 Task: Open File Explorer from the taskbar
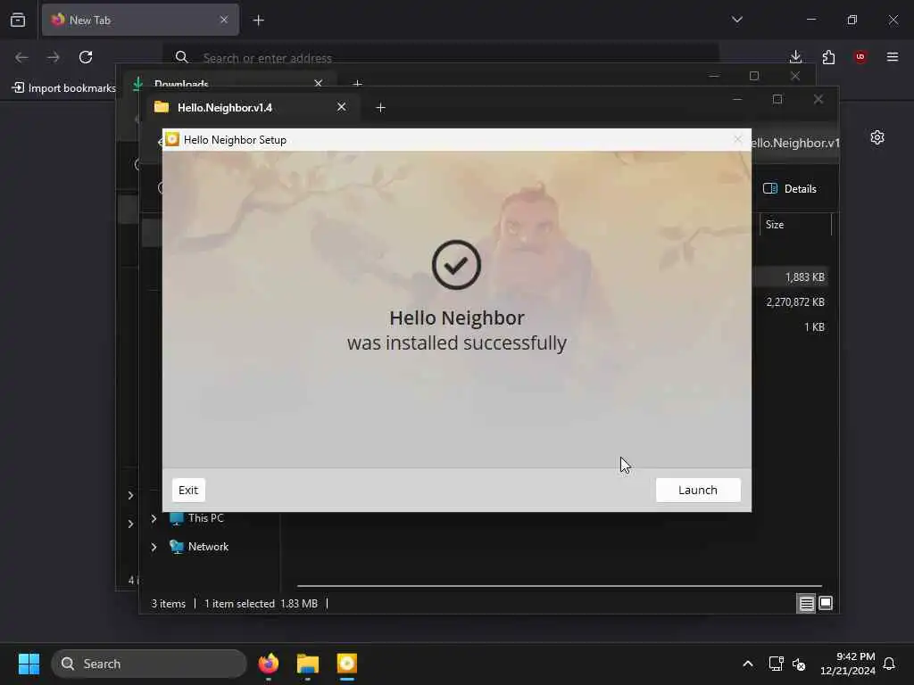(308, 664)
